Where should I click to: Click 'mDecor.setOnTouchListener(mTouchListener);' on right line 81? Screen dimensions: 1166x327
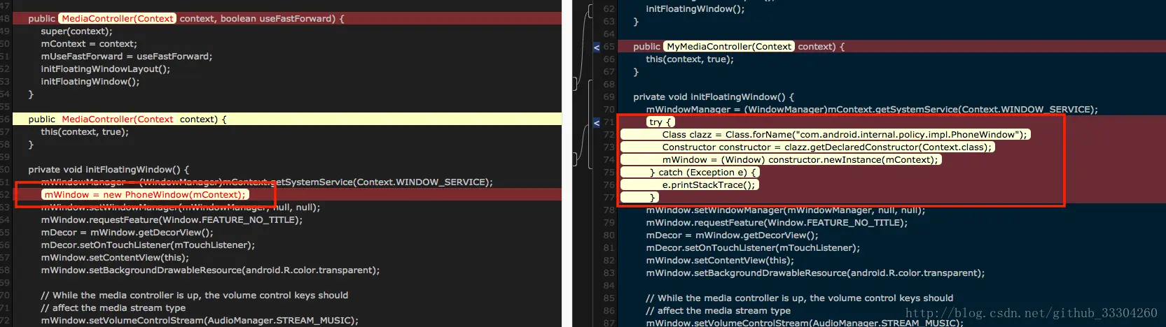pos(753,248)
